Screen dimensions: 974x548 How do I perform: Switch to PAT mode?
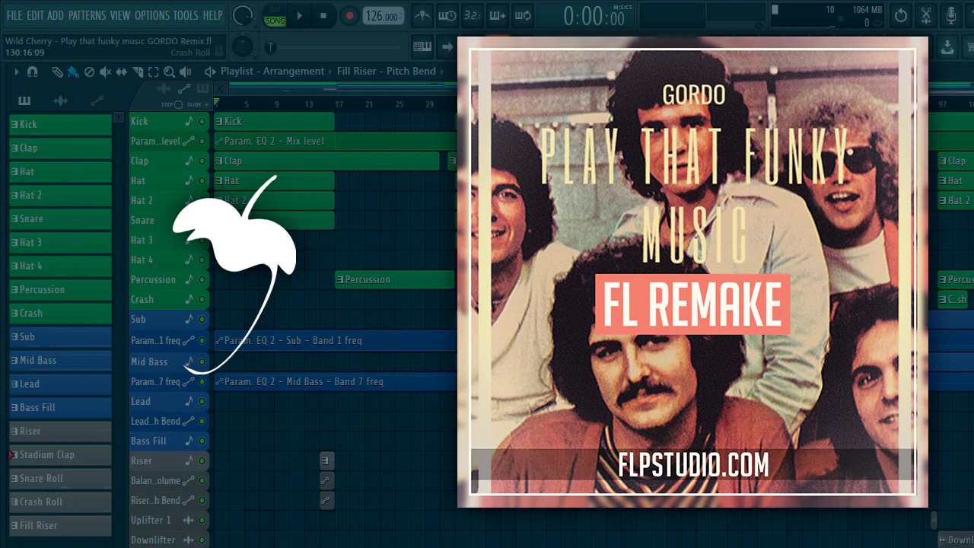275,11
